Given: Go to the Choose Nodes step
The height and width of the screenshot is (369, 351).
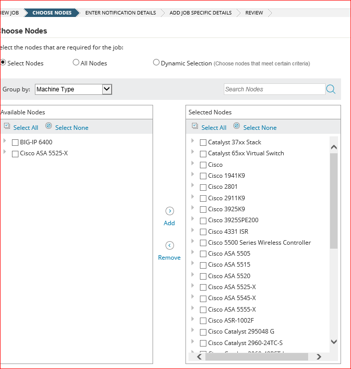Looking at the screenshot, I should click(x=52, y=12).
